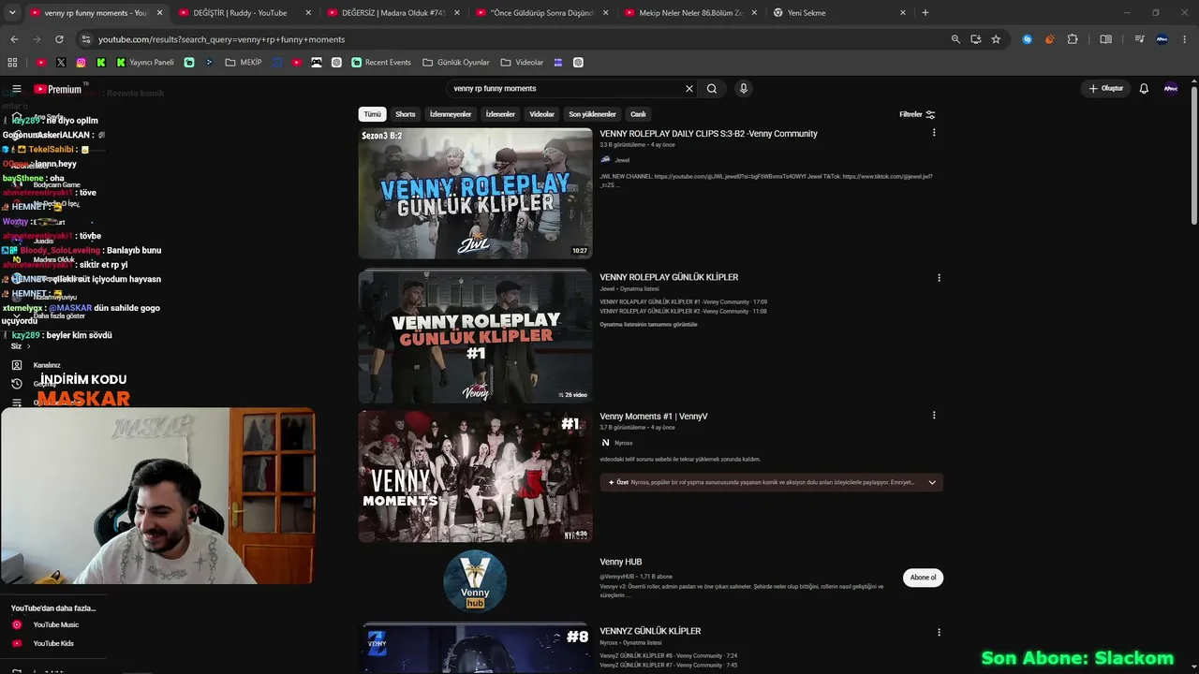Open the X bookmark
Screen dimensions: 1199x674
click(61, 63)
